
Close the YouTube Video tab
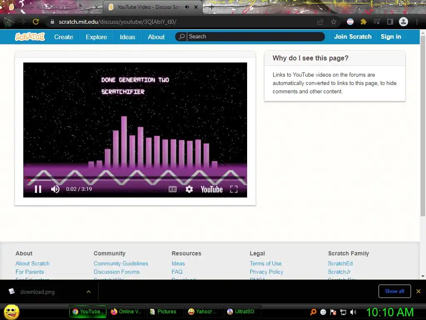pos(196,7)
